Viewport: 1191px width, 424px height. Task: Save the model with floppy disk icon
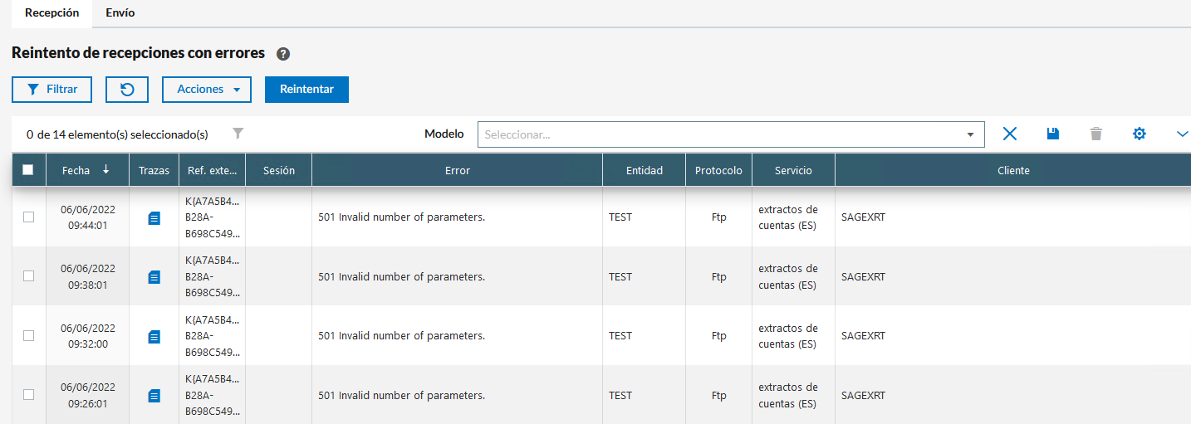(1053, 134)
